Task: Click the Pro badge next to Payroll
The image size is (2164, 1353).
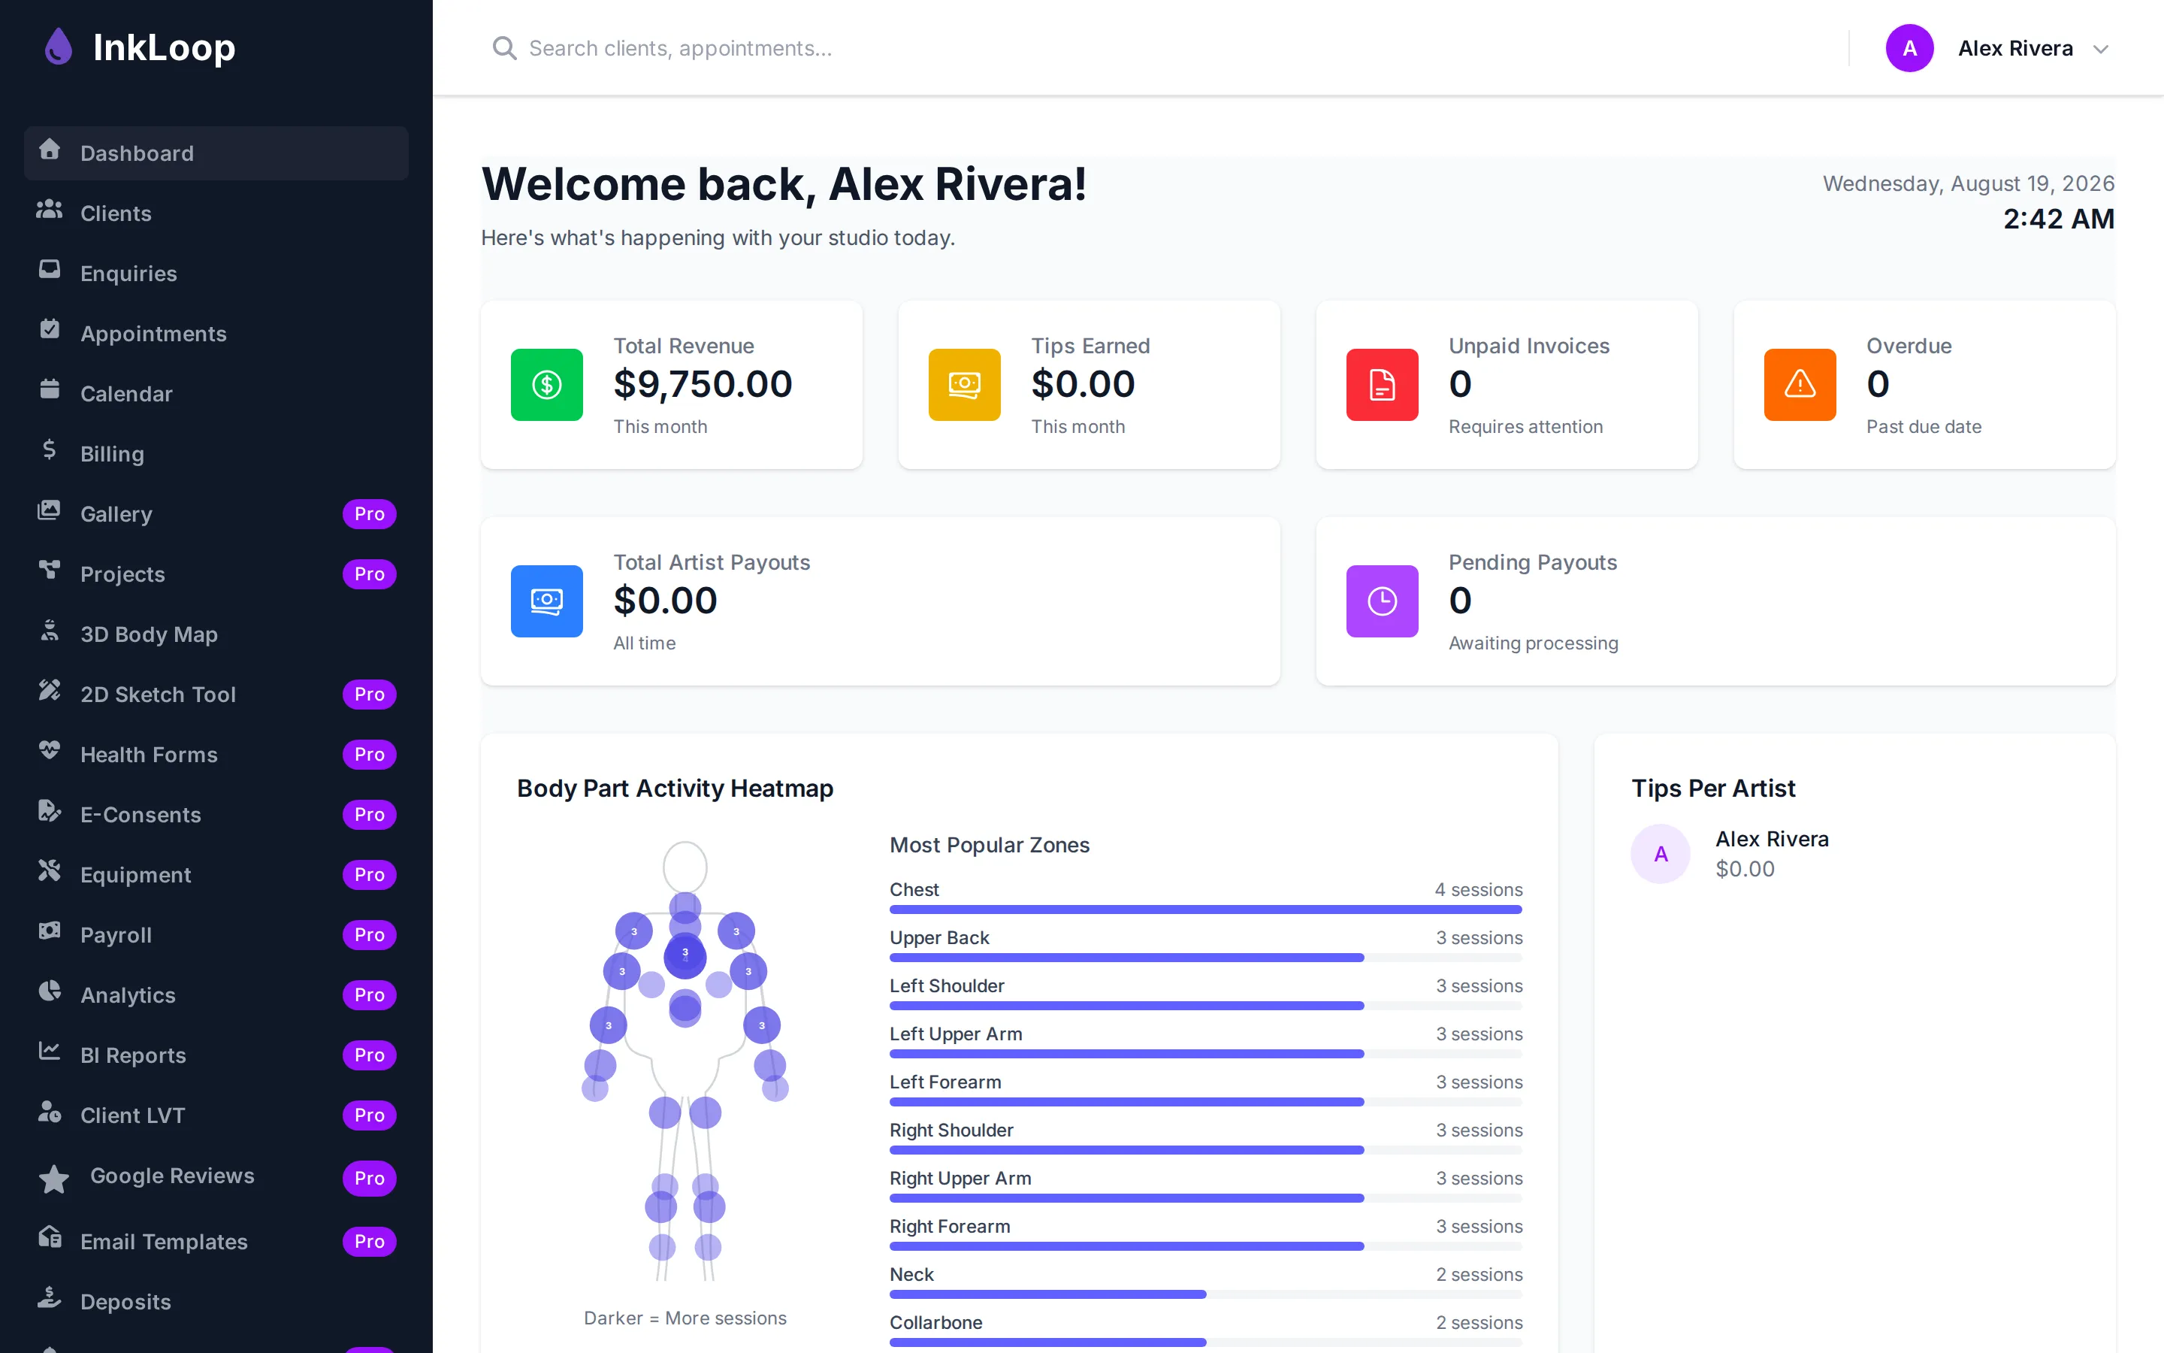Action: (370, 934)
